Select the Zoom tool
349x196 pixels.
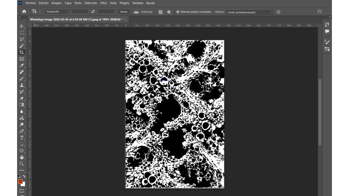coord(21,164)
